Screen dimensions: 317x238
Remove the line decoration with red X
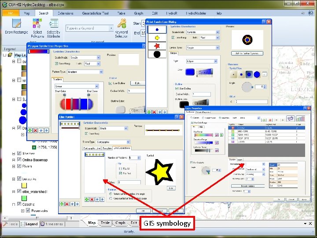coord(92,199)
